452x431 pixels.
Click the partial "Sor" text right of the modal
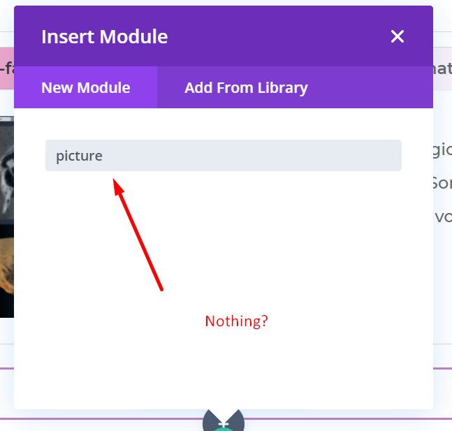point(442,183)
